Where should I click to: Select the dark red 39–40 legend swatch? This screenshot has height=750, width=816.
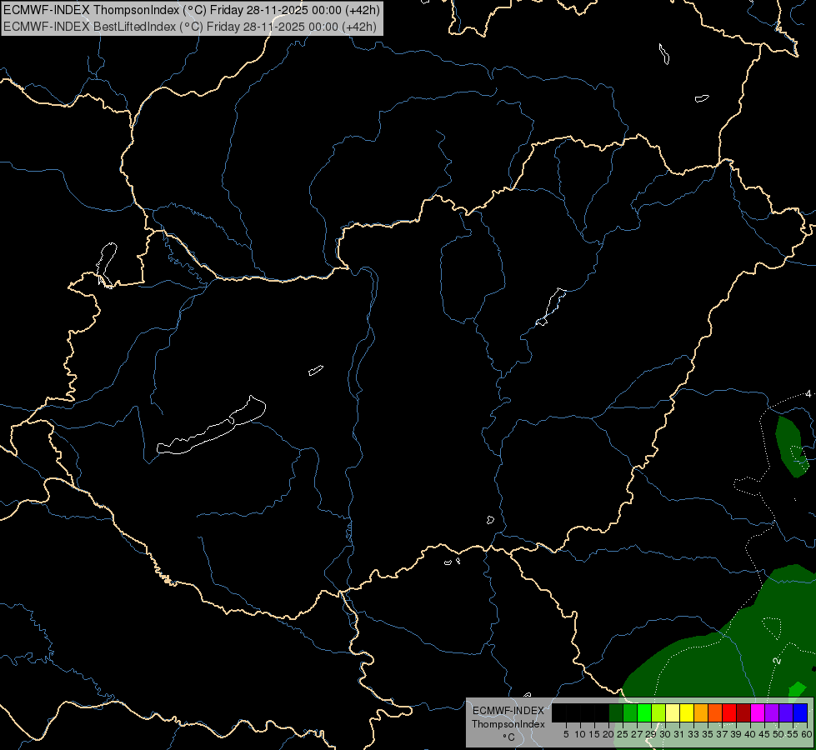click(743, 713)
